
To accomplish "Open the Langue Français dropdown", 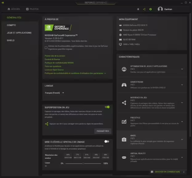I will [54, 93].
